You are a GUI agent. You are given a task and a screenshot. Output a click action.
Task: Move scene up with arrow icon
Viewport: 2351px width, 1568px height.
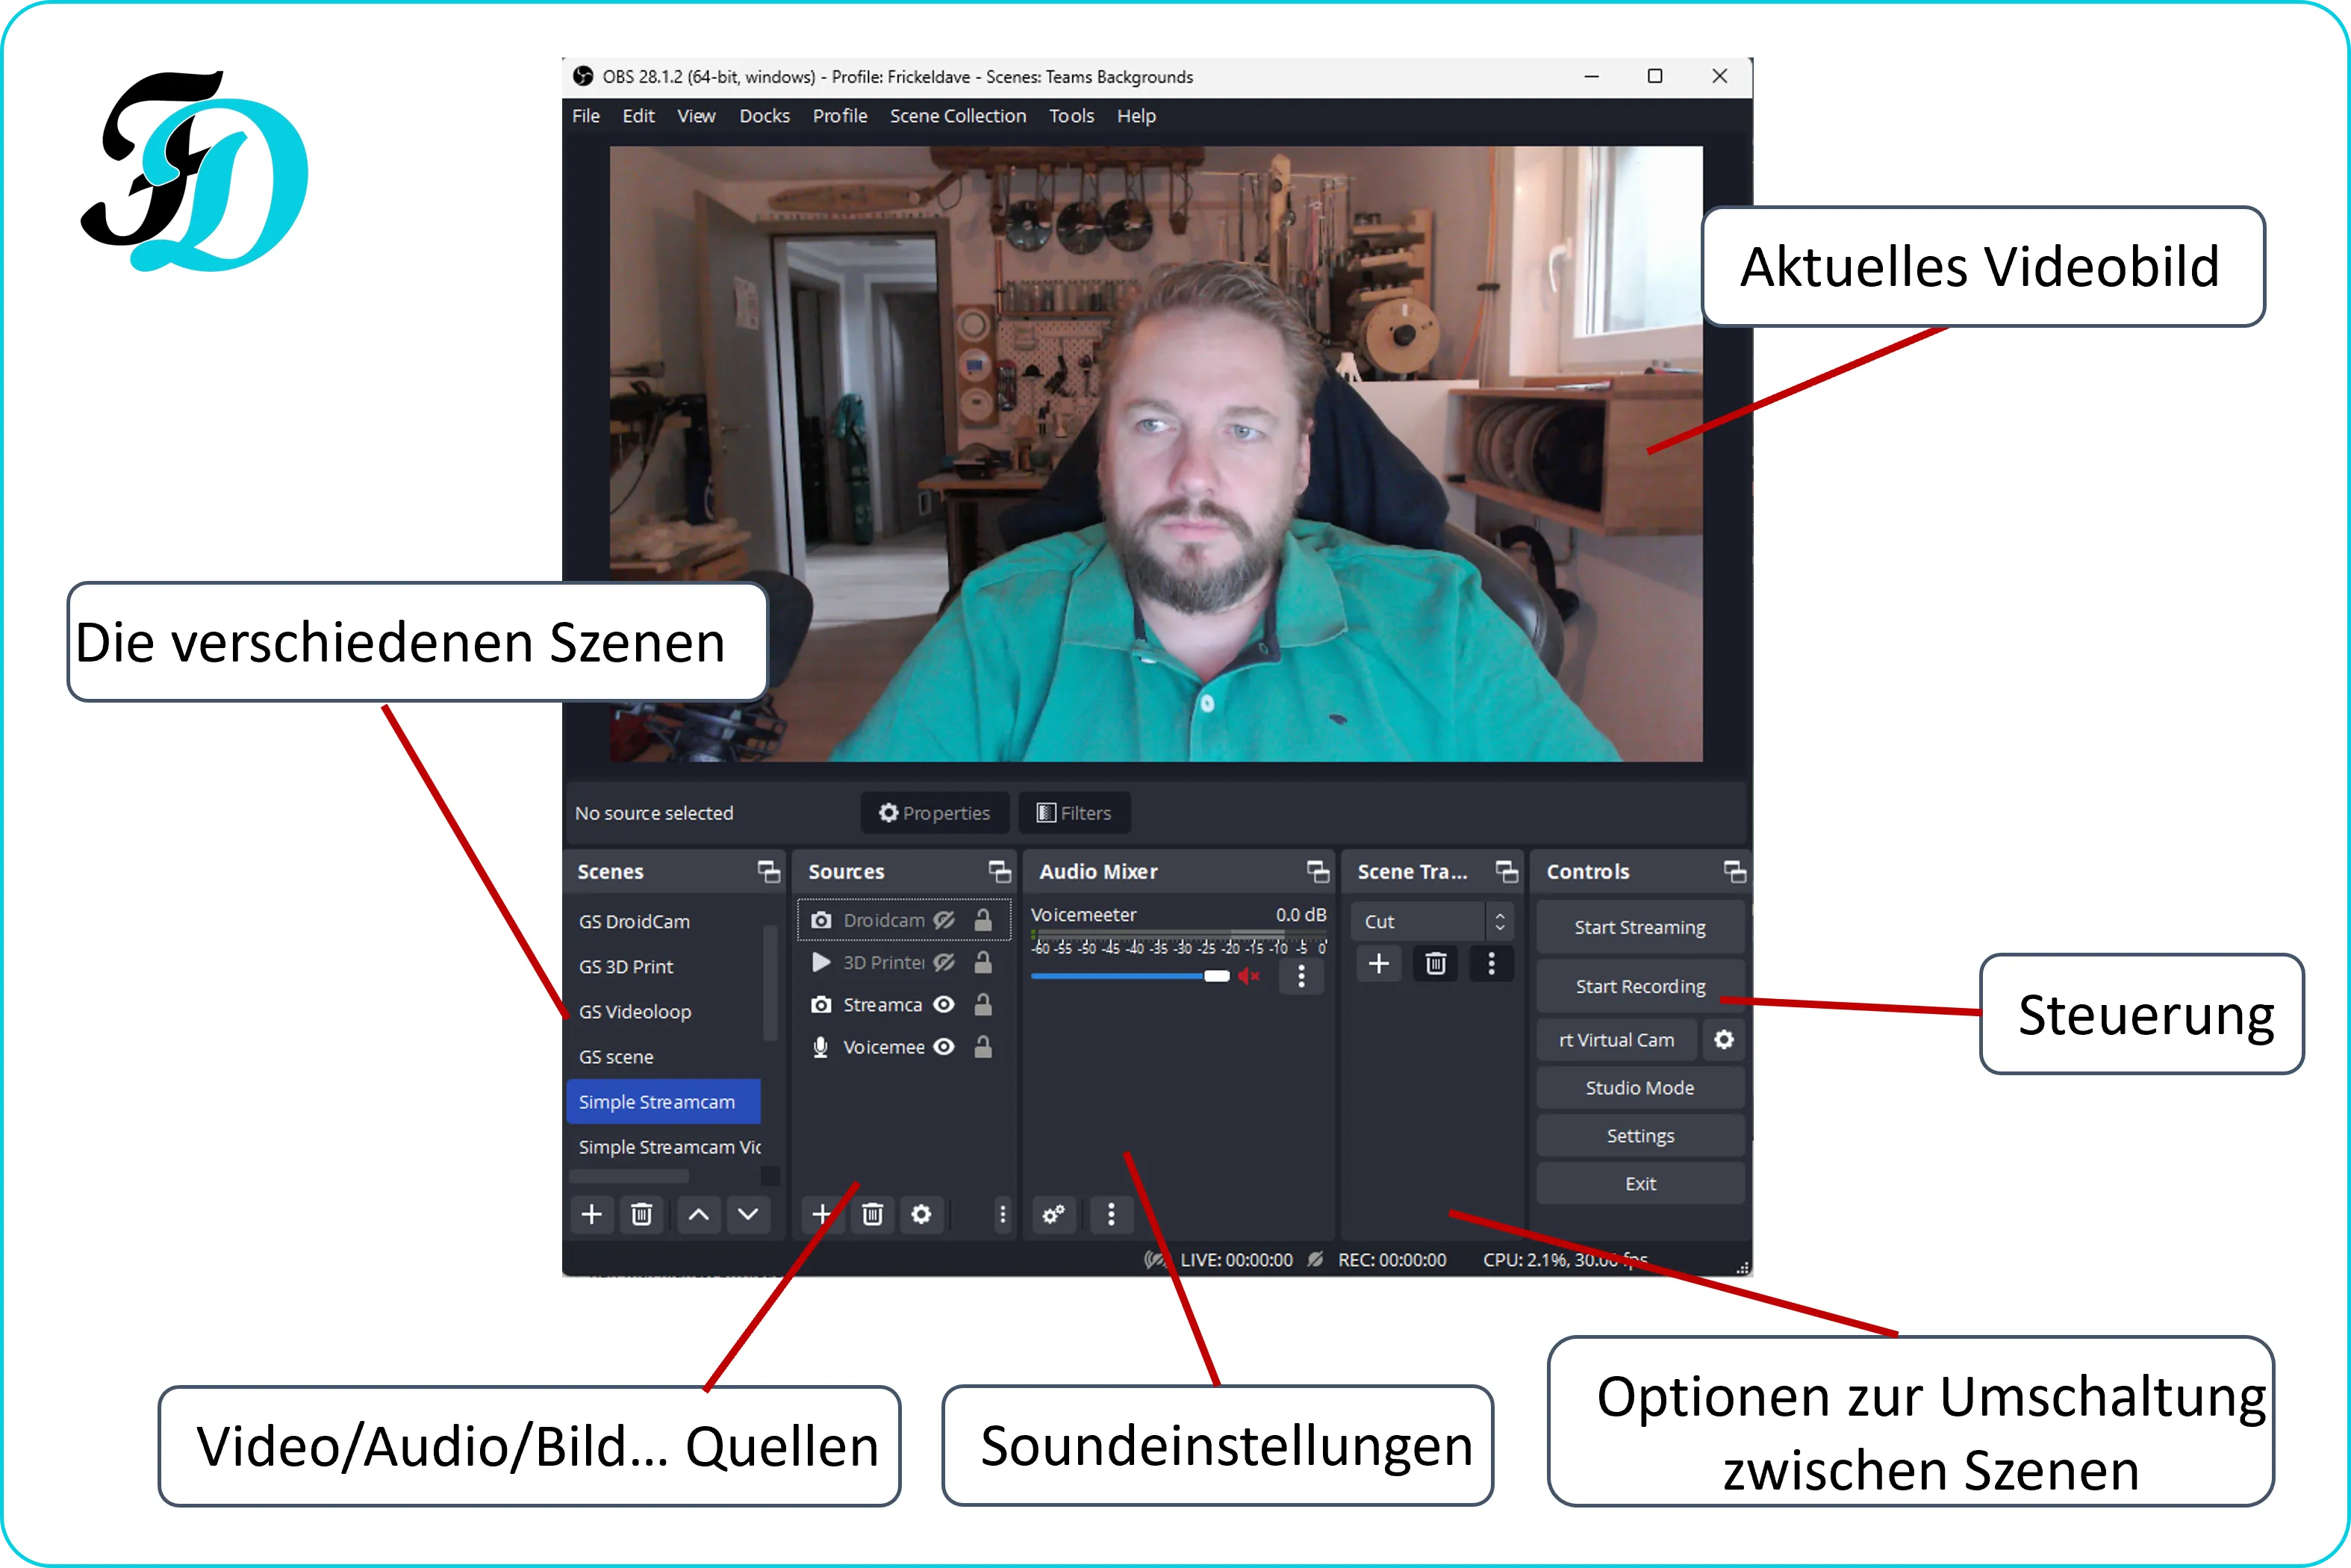[x=699, y=1214]
